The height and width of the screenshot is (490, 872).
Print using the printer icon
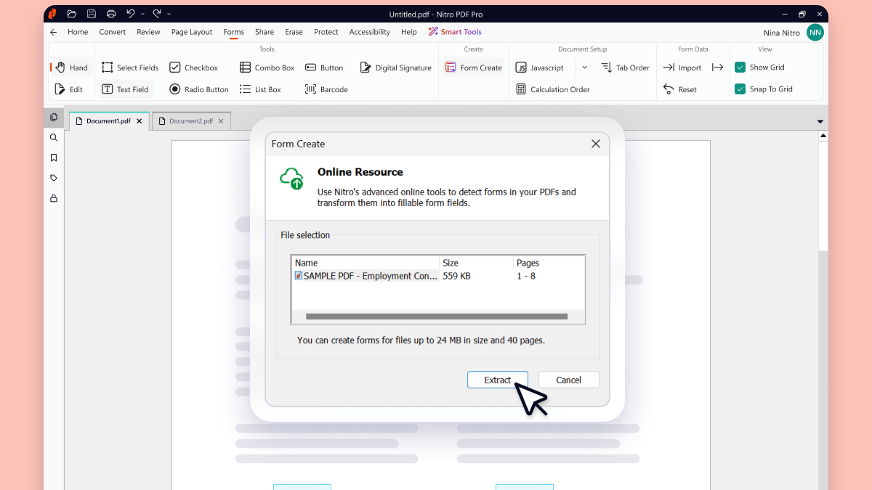[x=110, y=14]
